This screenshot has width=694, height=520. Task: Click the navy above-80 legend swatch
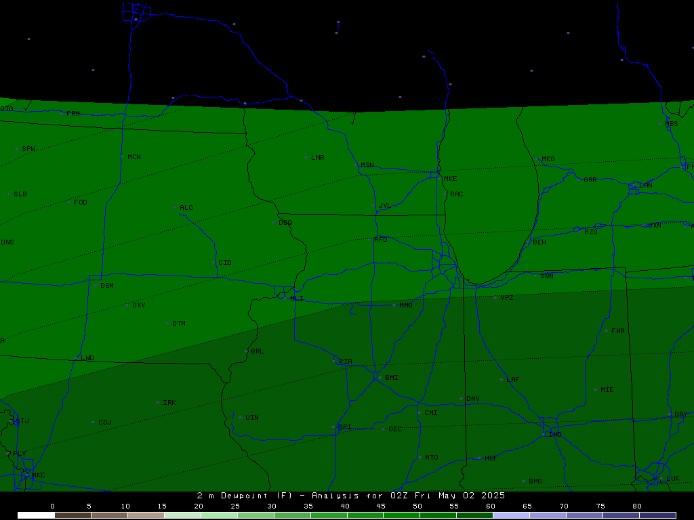657,515
